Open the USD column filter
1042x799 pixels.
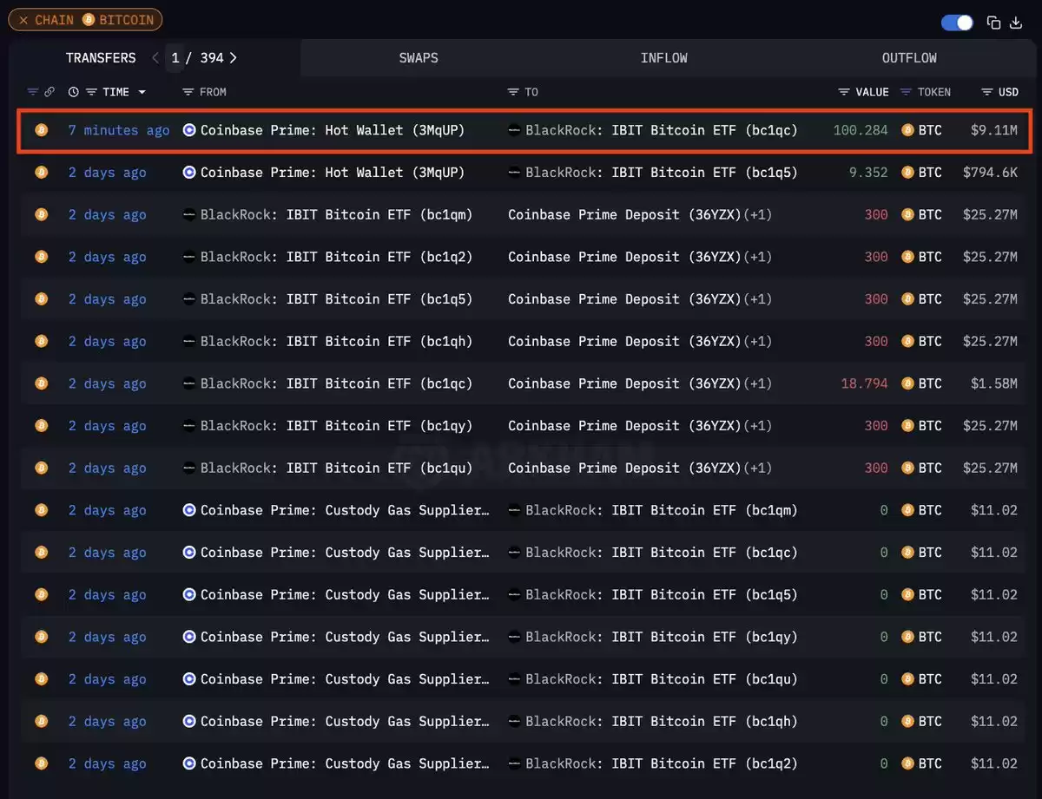[986, 92]
